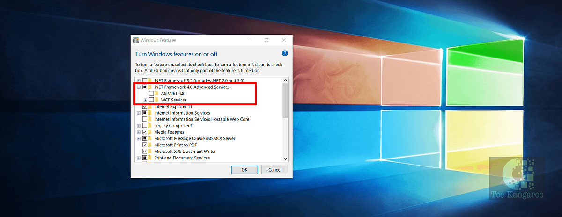Enable the .NET Framework 3.5 checkbox
562x217 pixels.
(145, 80)
